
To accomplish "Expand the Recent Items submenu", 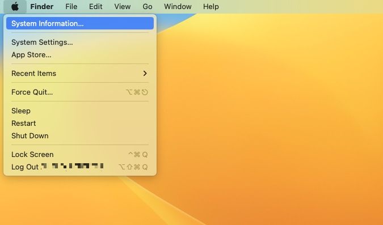I will click(x=80, y=74).
